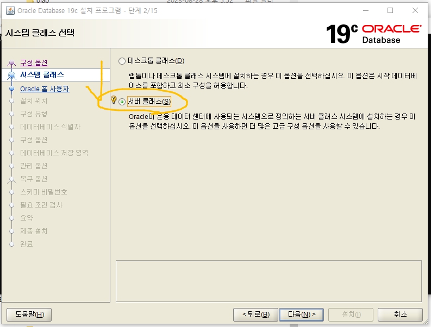The height and width of the screenshot is (327, 431).
Task: Click the 요약 step text
Action: coord(27,218)
